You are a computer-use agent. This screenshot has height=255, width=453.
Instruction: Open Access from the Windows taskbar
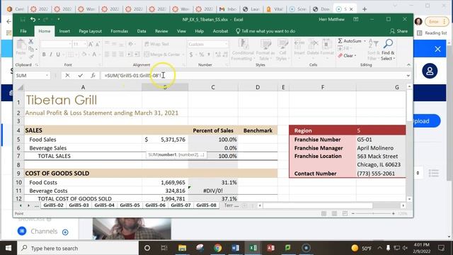[270, 248]
